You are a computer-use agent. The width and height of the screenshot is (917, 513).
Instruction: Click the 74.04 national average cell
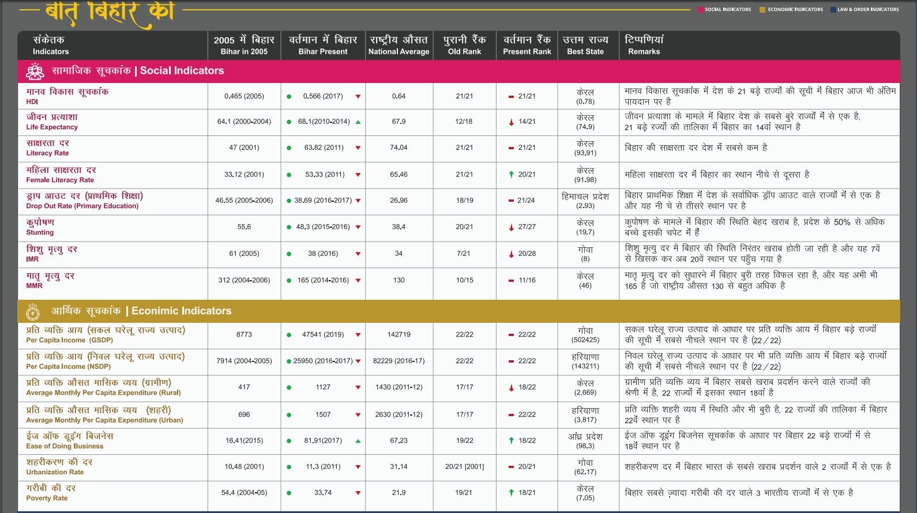point(399,148)
